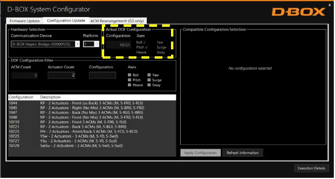Enable the Heave axis filter checkbox
This screenshot has width=335, height=179.
[x=129, y=85]
